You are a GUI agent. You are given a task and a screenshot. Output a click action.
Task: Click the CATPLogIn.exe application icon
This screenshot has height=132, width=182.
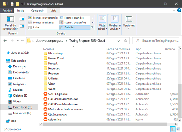[x=45, y=94]
